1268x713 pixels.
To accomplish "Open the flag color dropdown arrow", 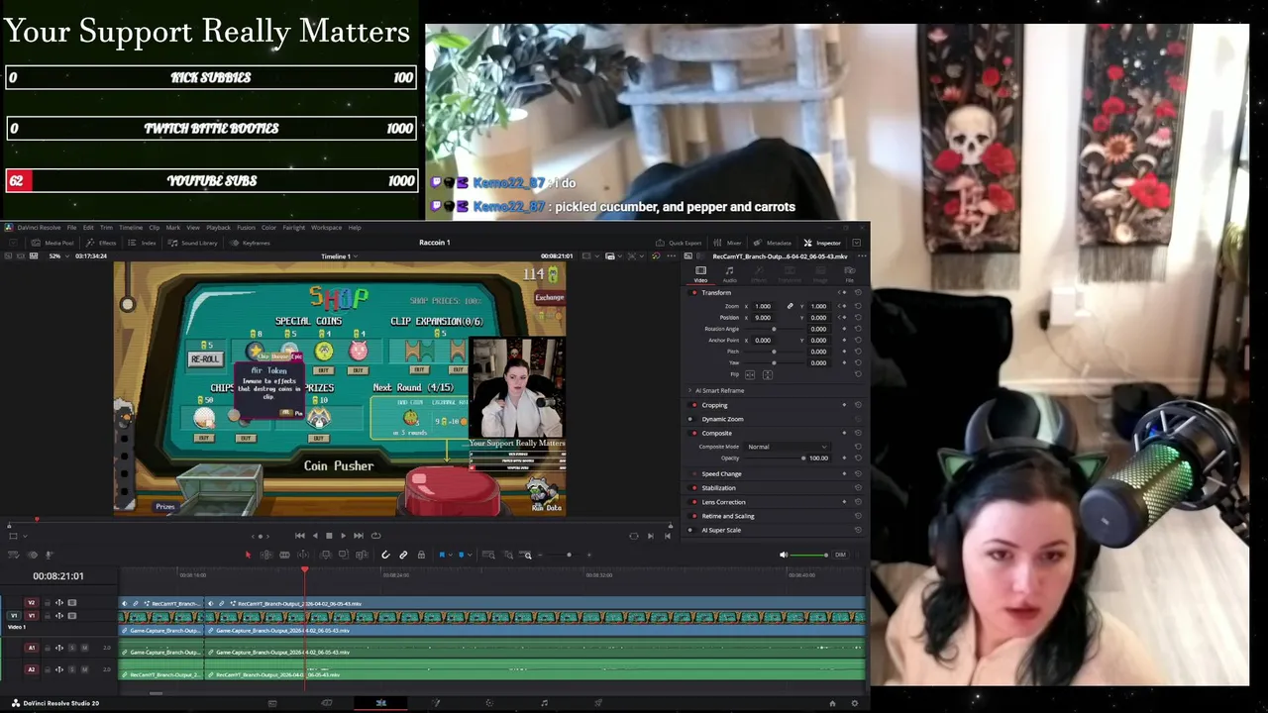I will coord(451,555).
